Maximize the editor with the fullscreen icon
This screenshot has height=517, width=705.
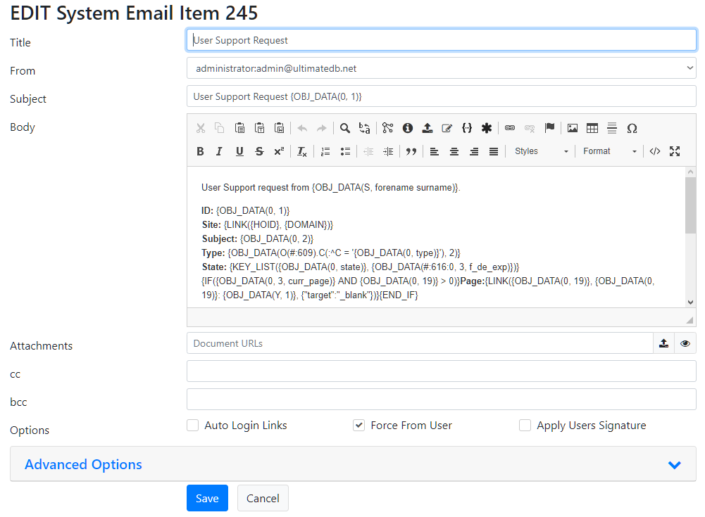pos(675,151)
